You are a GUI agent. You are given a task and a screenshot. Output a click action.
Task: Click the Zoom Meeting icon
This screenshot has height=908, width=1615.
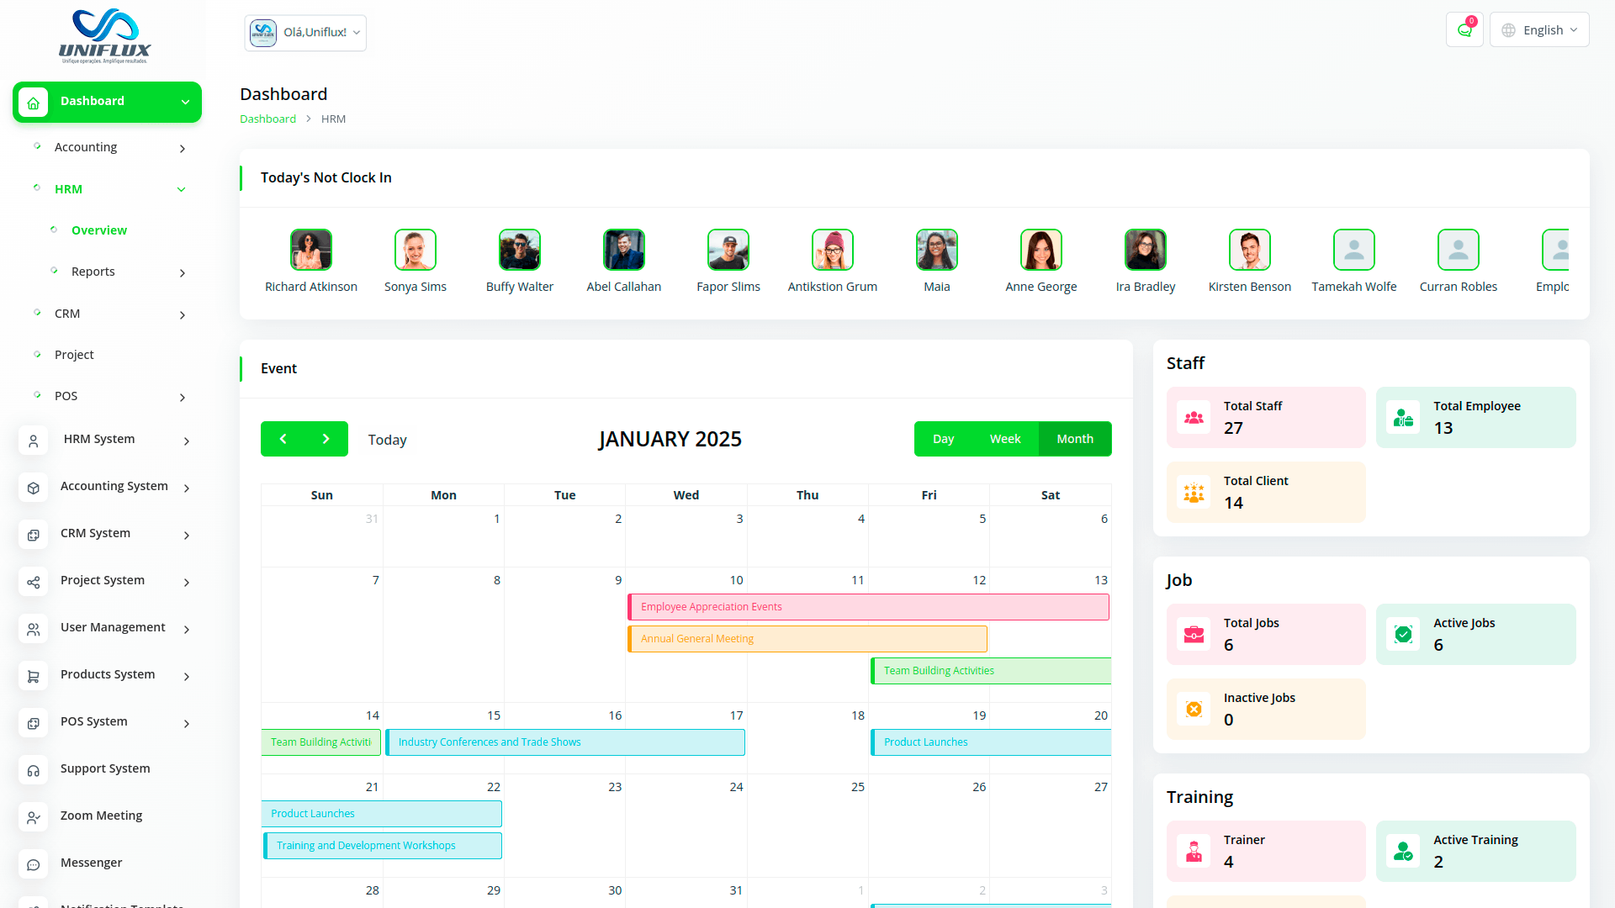coord(34,817)
